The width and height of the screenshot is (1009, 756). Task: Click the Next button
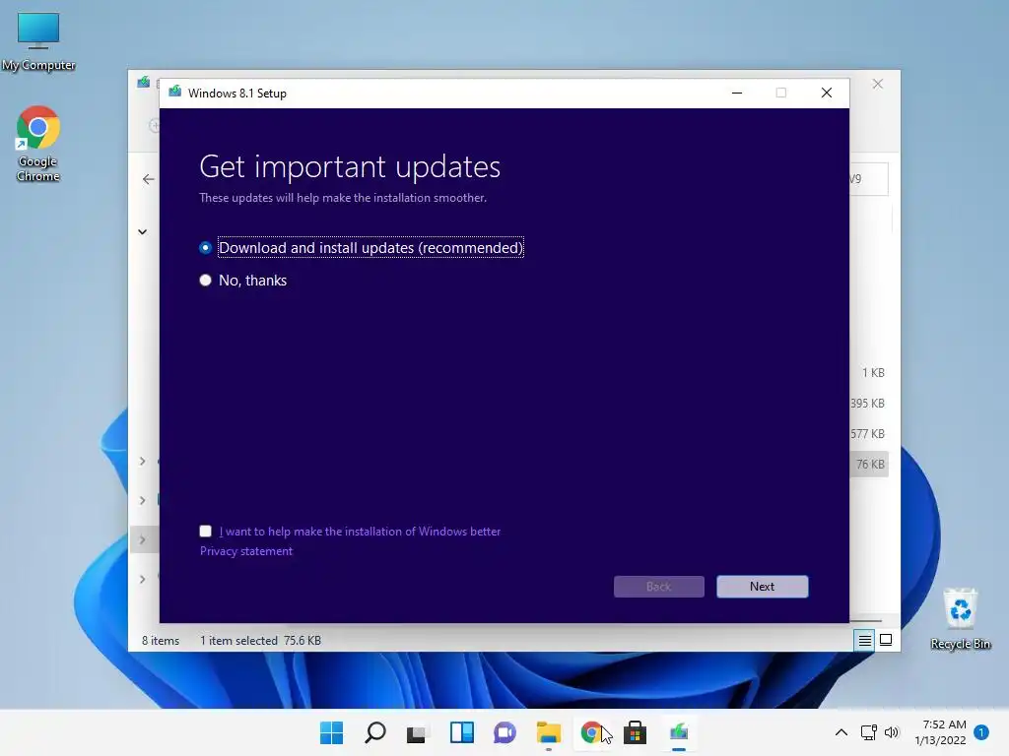762,587
